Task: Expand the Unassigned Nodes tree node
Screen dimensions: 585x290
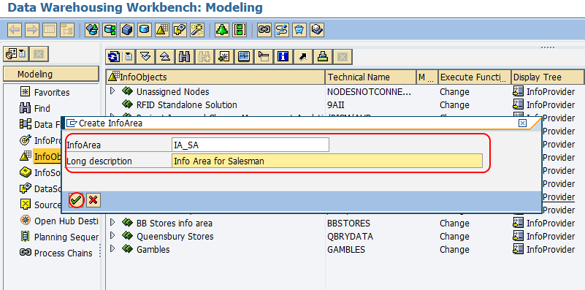Action: pyautogui.click(x=112, y=91)
